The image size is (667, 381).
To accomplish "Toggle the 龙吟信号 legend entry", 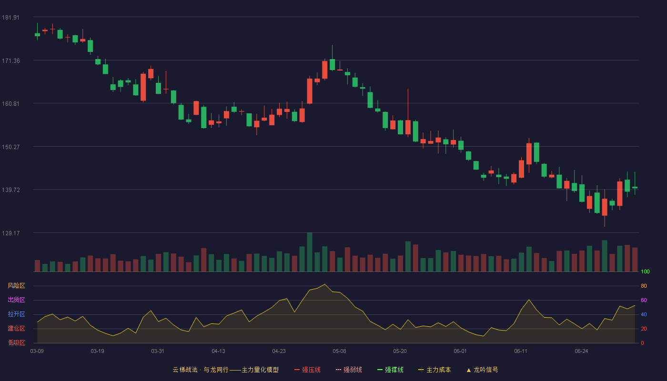I will click(x=482, y=370).
